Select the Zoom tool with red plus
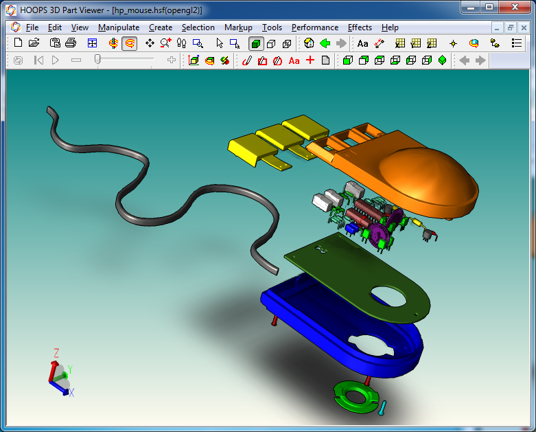 tap(165, 43)
